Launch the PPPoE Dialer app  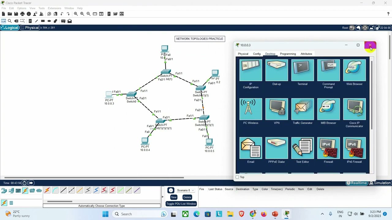[x=277, y=148]
